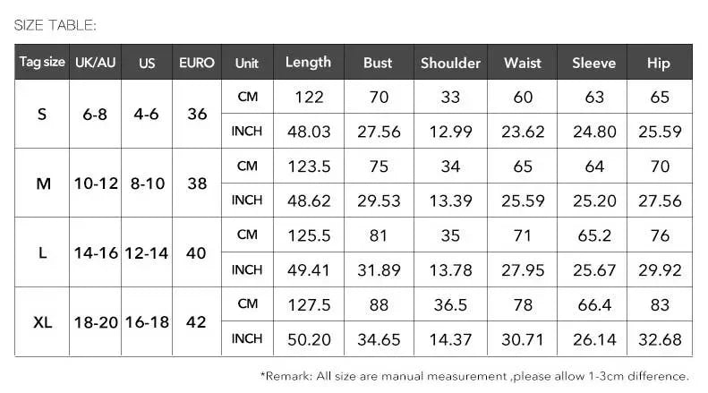
Task: Select EURO size 42 cell
Action: tap(197, 322)
